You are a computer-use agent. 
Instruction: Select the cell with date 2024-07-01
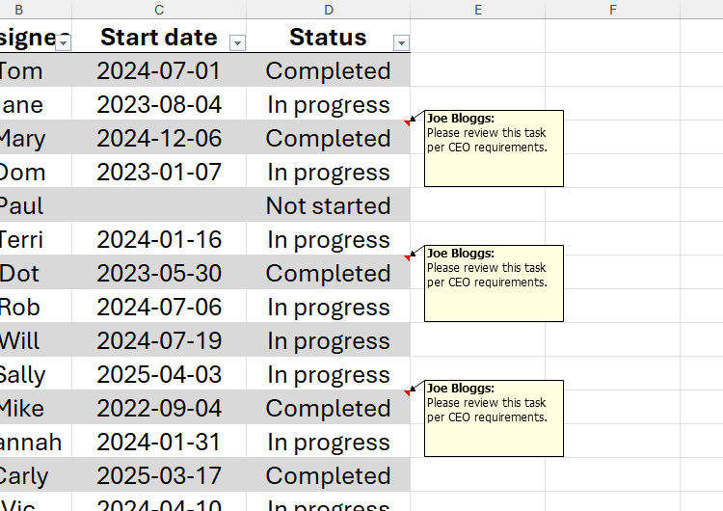tap(159, 71)
